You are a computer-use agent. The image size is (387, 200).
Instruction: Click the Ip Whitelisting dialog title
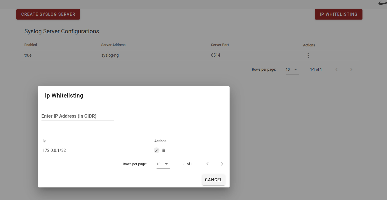[x=64, y=95]
